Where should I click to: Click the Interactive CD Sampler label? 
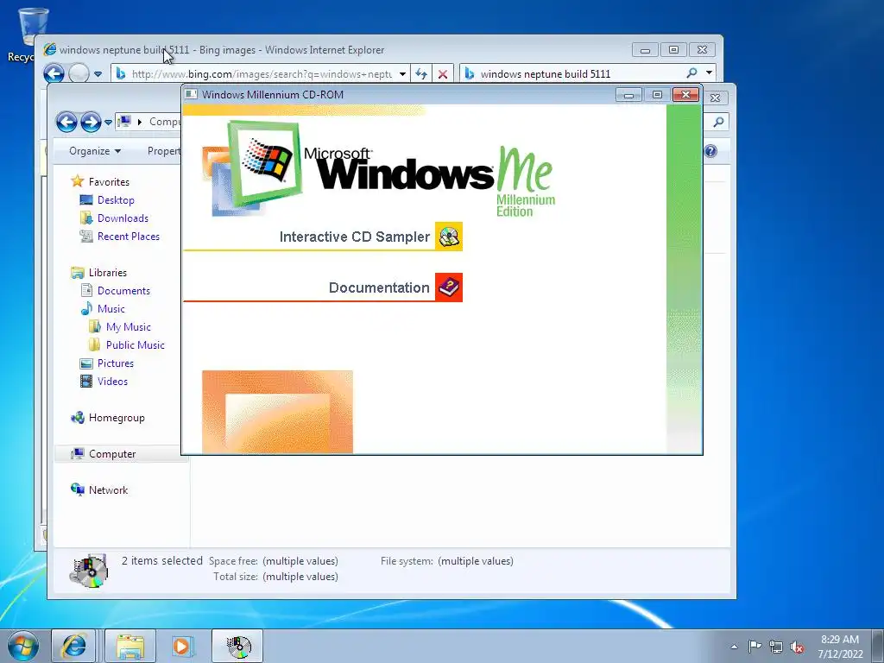click(x=355, y=237)
